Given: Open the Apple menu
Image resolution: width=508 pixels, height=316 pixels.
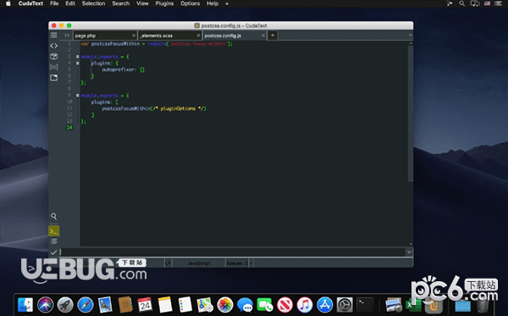Looking at the screenshot, I should coord(8,3).
